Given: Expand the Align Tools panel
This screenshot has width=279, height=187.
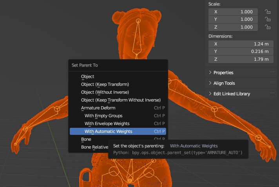Looking at the screenshot, I should (224, 83).
